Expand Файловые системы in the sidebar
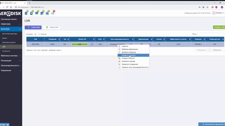 (11, 56)
